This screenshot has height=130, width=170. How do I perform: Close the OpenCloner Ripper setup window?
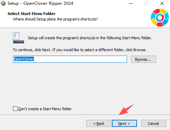[x=162, y=3]
